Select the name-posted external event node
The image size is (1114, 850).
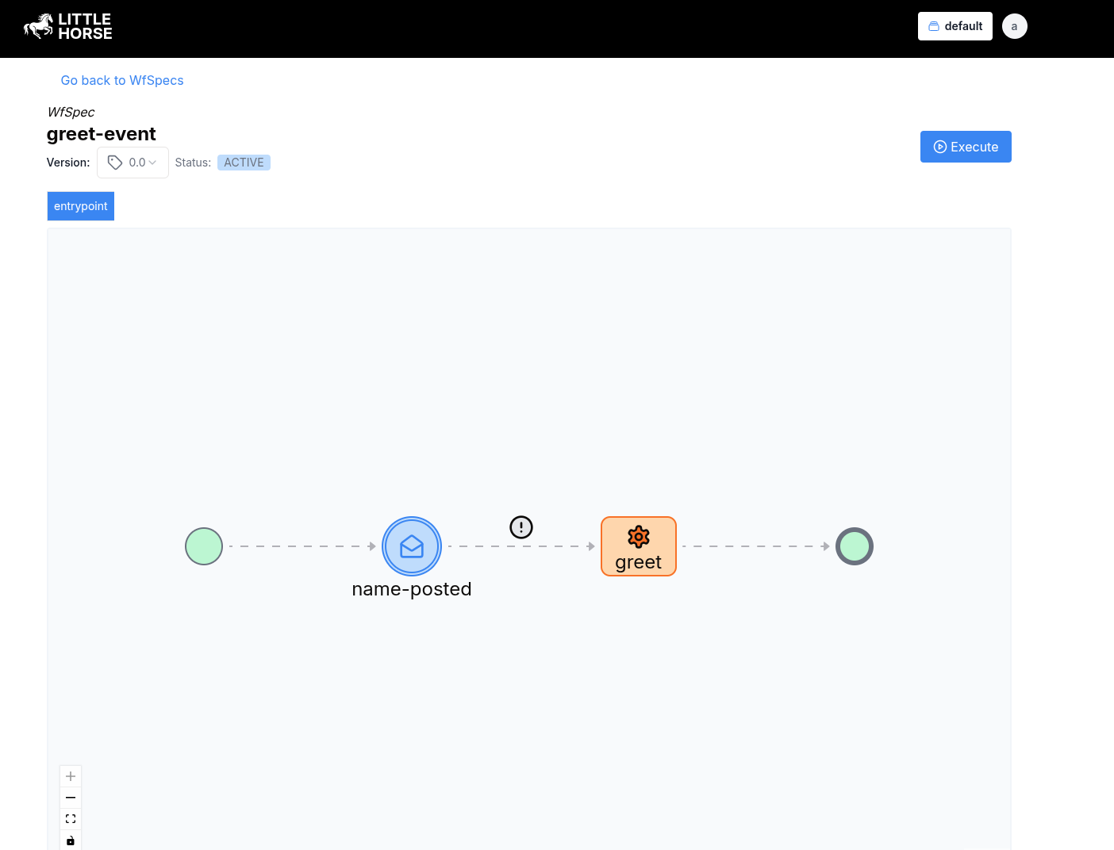411,546
